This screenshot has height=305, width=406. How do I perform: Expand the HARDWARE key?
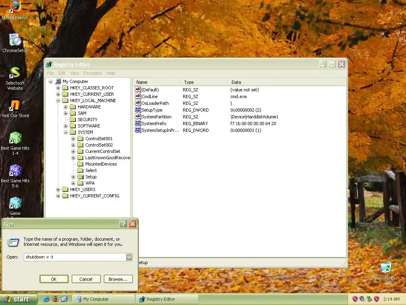pyautogui.click(x=65, y=107)
